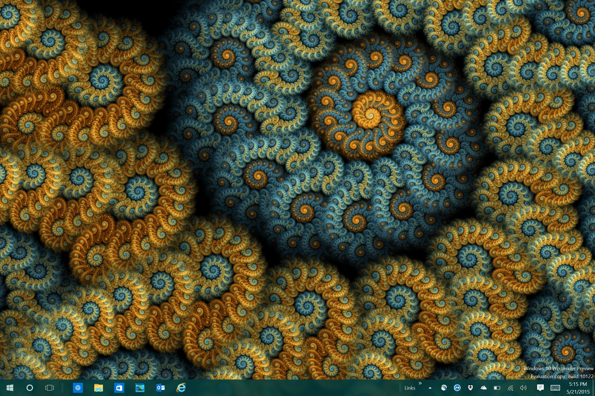This screenshot has height=396, width=595.
Task: Check the battery status icon
Action: tap(497, 388)
